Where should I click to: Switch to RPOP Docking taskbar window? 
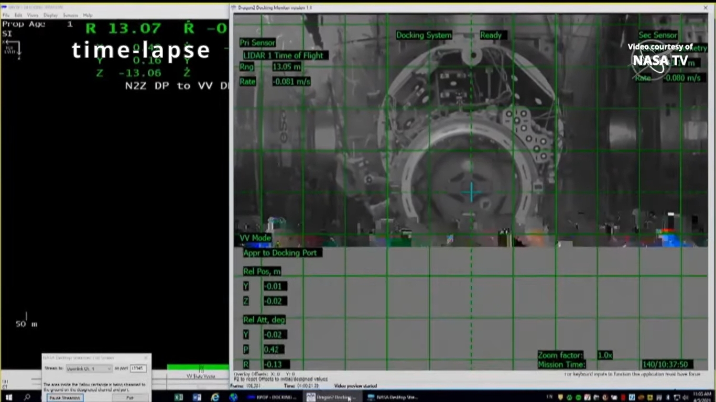[272, 397]
